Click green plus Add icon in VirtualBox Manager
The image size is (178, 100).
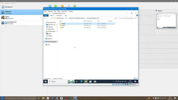(56, 6)
